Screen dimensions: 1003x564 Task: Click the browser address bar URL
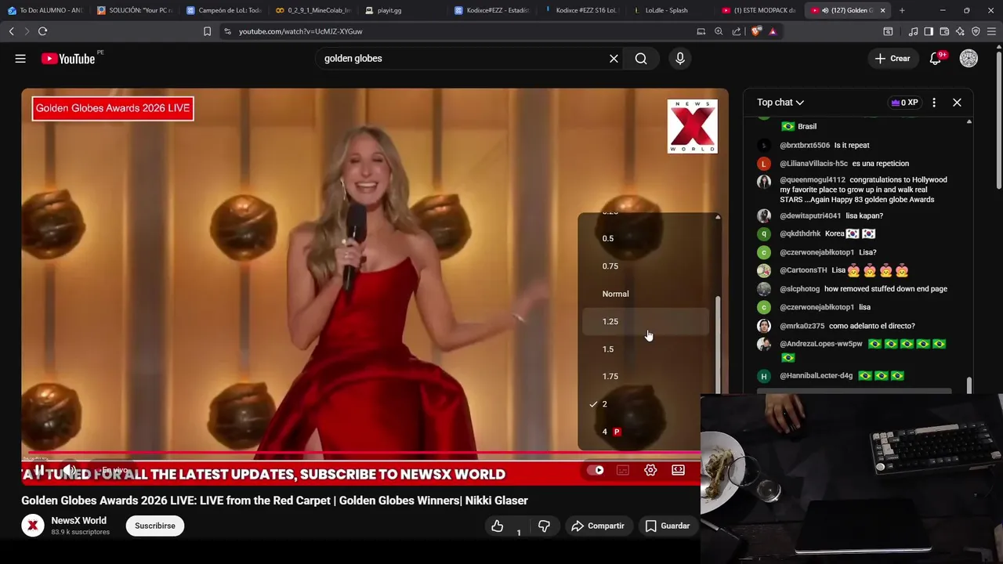click(x=300, y=31)
